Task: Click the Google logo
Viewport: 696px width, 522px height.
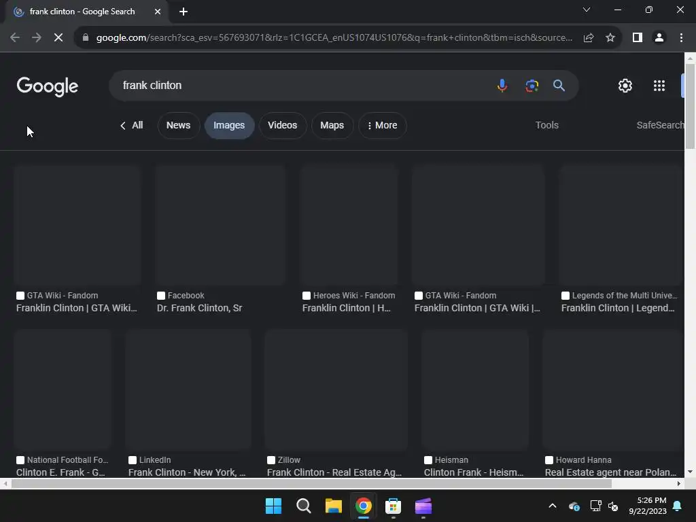Action: 48,86
